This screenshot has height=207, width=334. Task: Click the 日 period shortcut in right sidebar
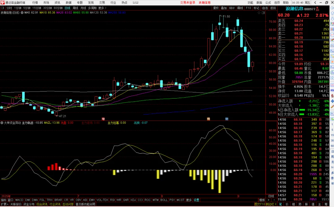[x=332, y=151]
